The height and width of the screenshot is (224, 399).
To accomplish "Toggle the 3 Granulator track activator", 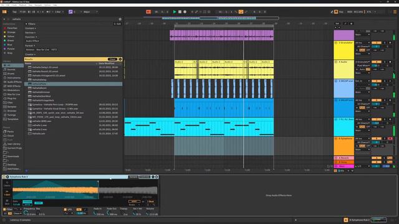I will point(377,43).
